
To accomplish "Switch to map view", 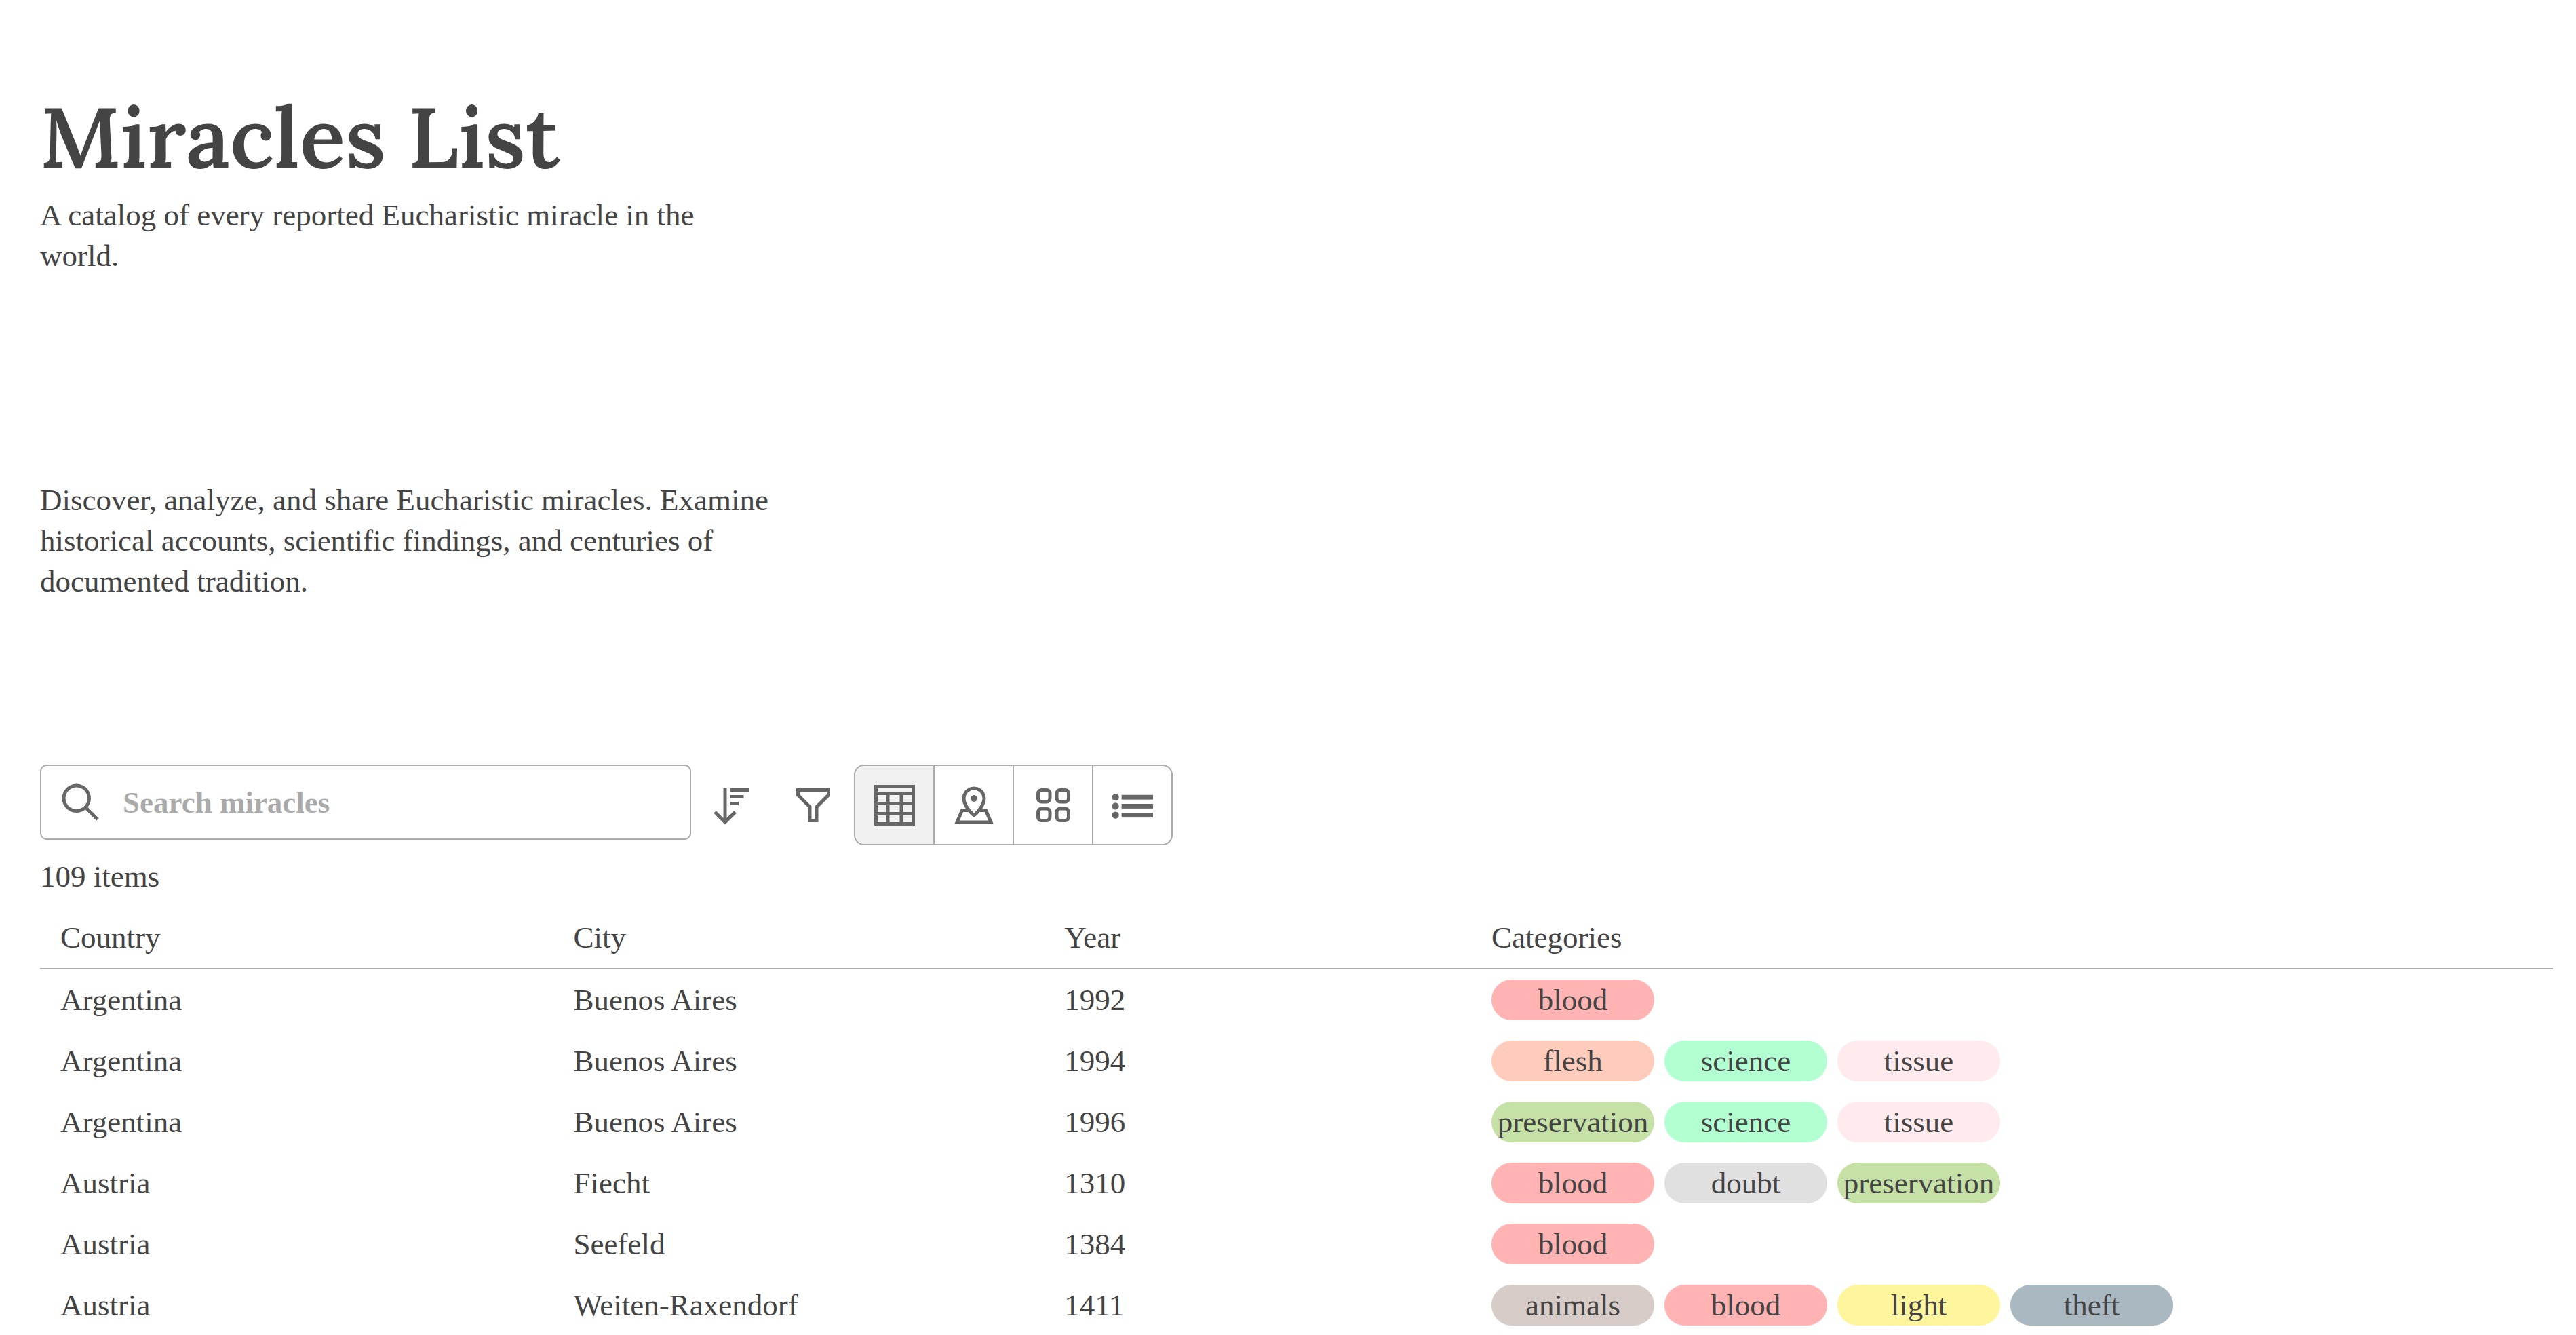I will tap(974, 805).
